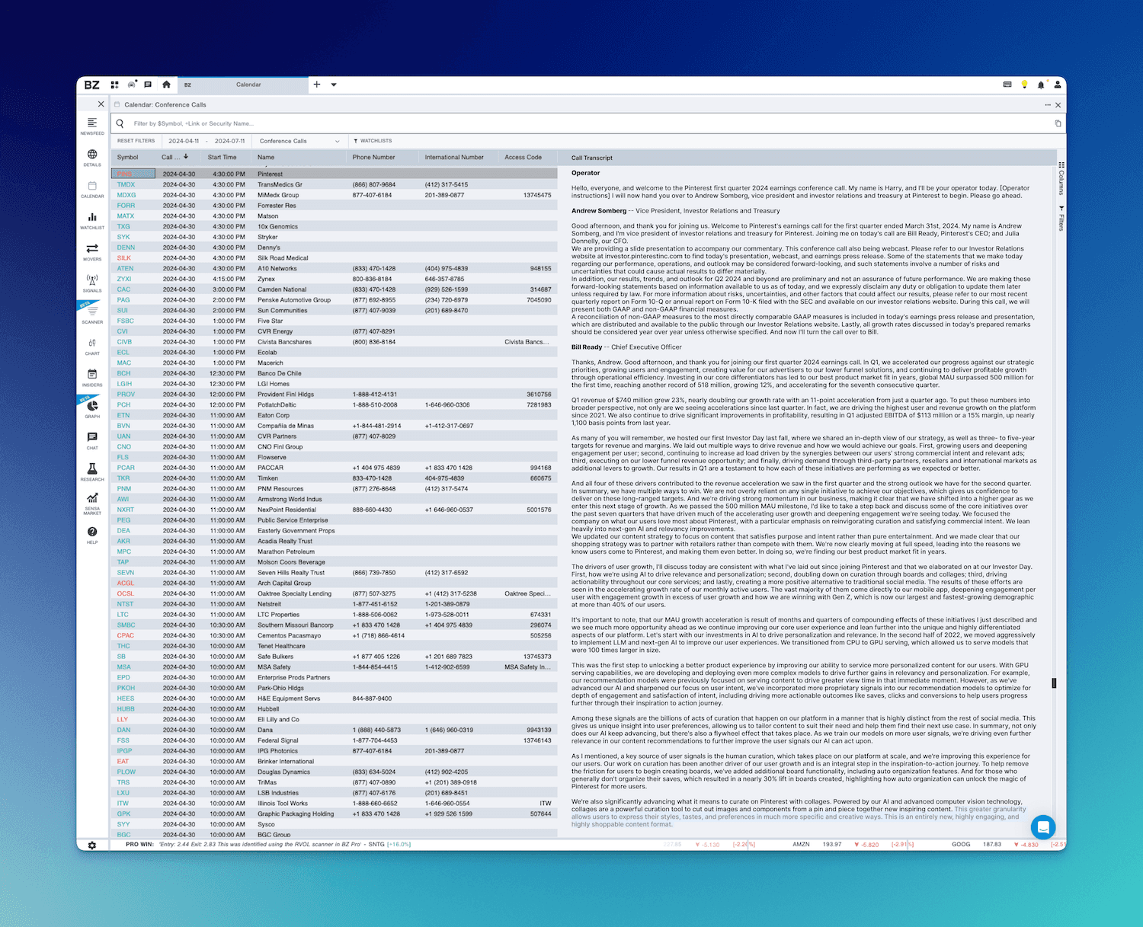Click the ZYXI ticker symbol
The height and width of the screenshot is (927, 1143).
(x=124, y=279)
